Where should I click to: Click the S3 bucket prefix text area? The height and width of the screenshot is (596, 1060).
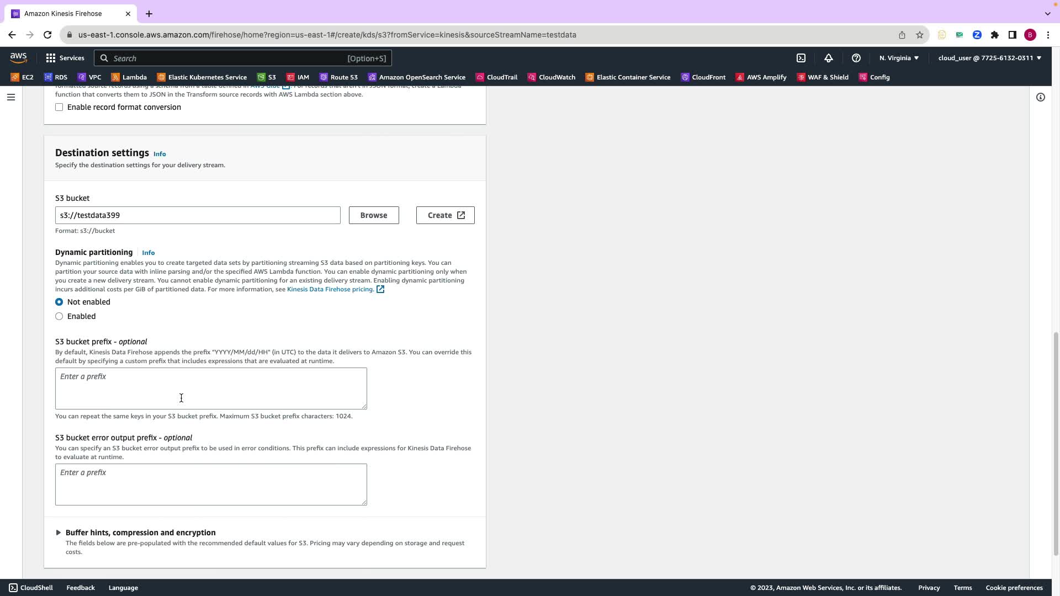point(211,389)
